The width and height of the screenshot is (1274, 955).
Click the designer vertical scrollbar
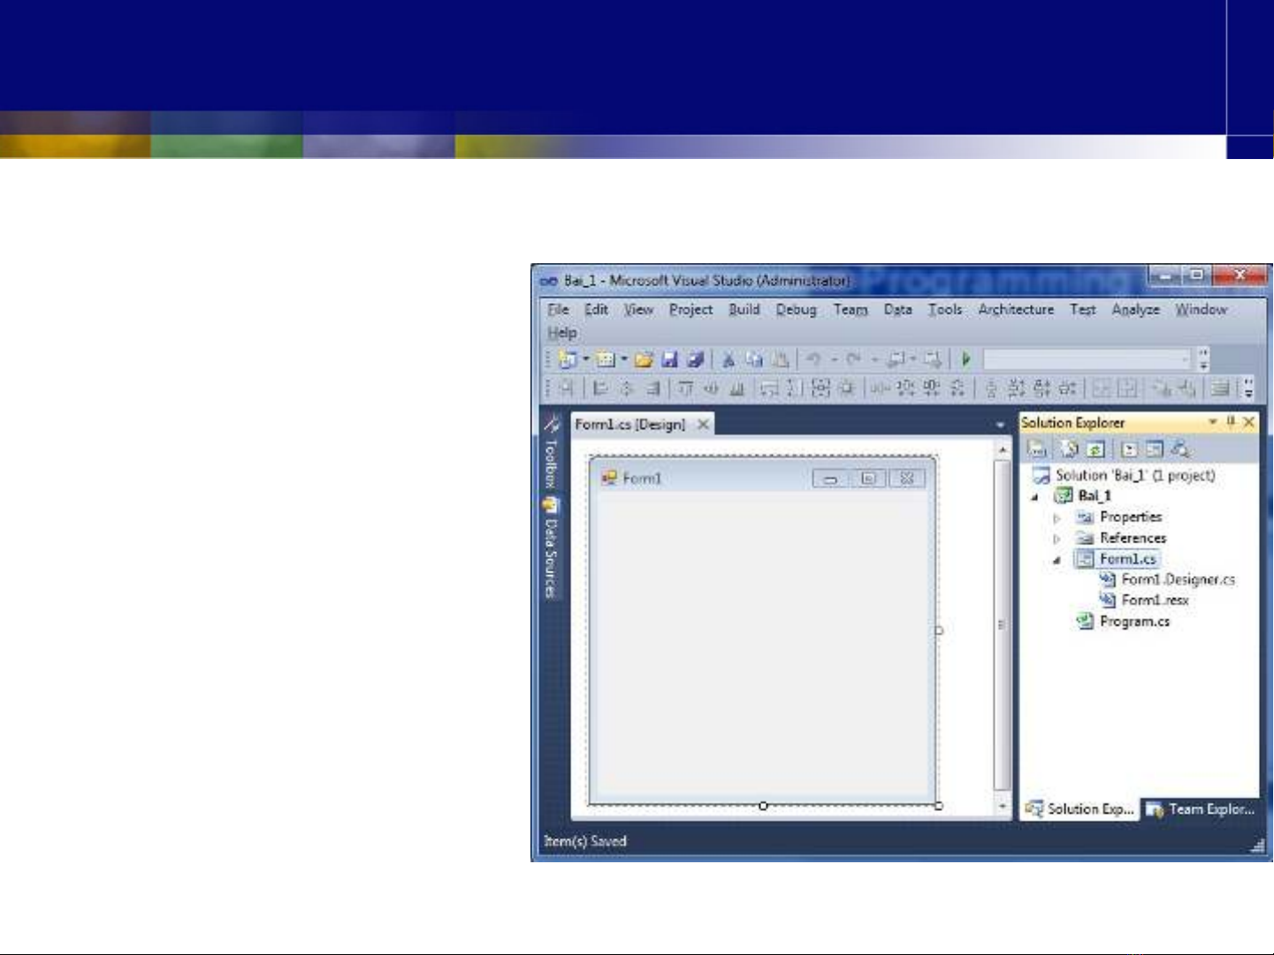pyautogui.click(x=1002, y=627)
